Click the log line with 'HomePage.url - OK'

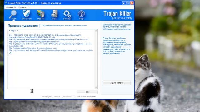(33, 48)
